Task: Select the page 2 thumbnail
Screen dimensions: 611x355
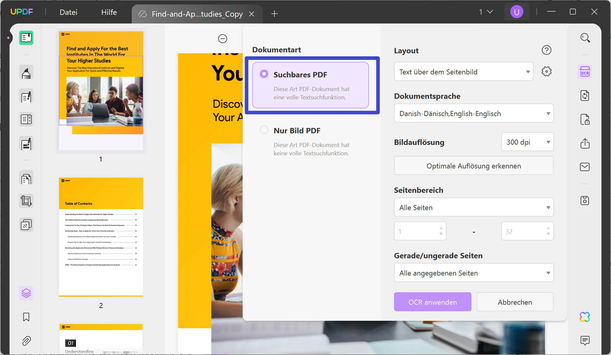Action: (x=101, y=237)
